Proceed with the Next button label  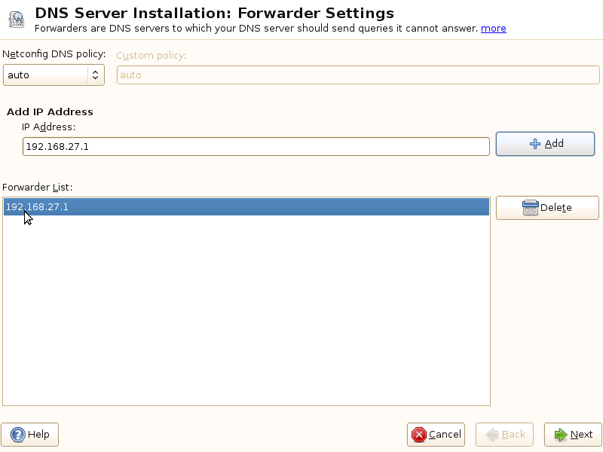[x=581, y=435]
